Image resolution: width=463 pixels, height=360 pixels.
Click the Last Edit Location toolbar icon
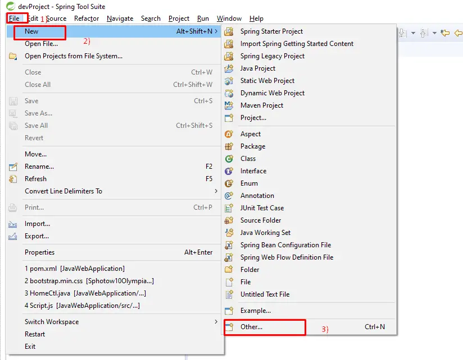coord(445,33)
